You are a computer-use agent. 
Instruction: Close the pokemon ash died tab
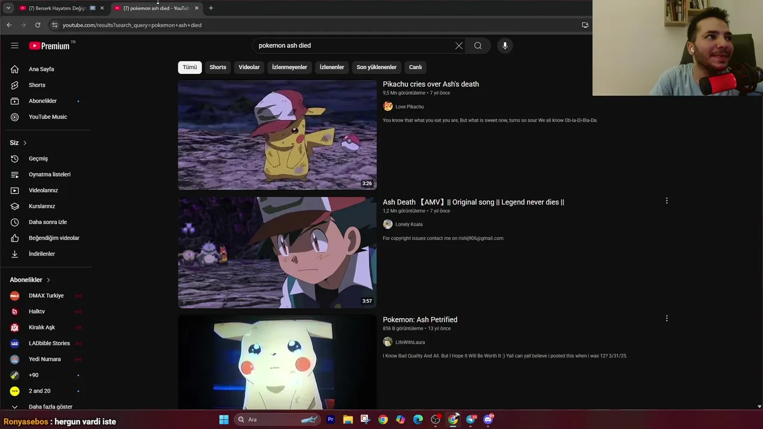pyautogui.click(x=197, y=8)
